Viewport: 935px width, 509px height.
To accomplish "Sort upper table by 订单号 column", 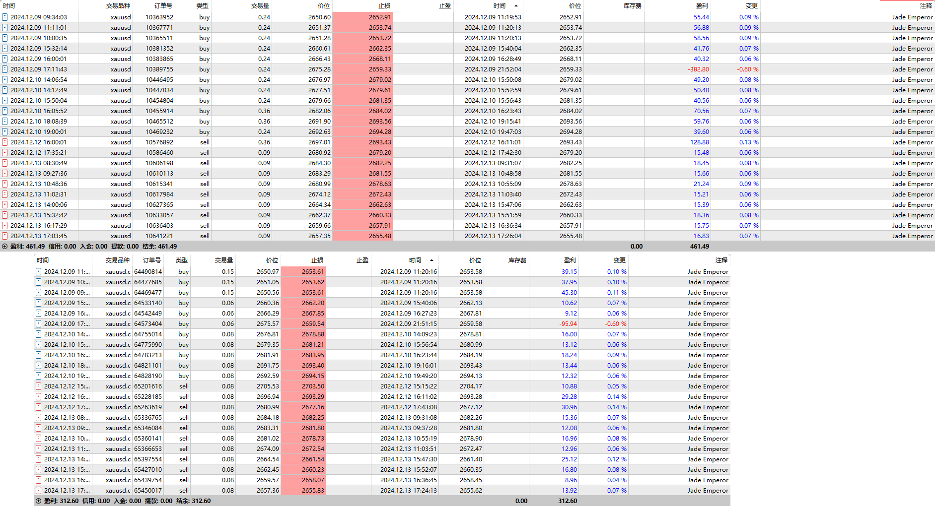I will [x=163, y=6].
